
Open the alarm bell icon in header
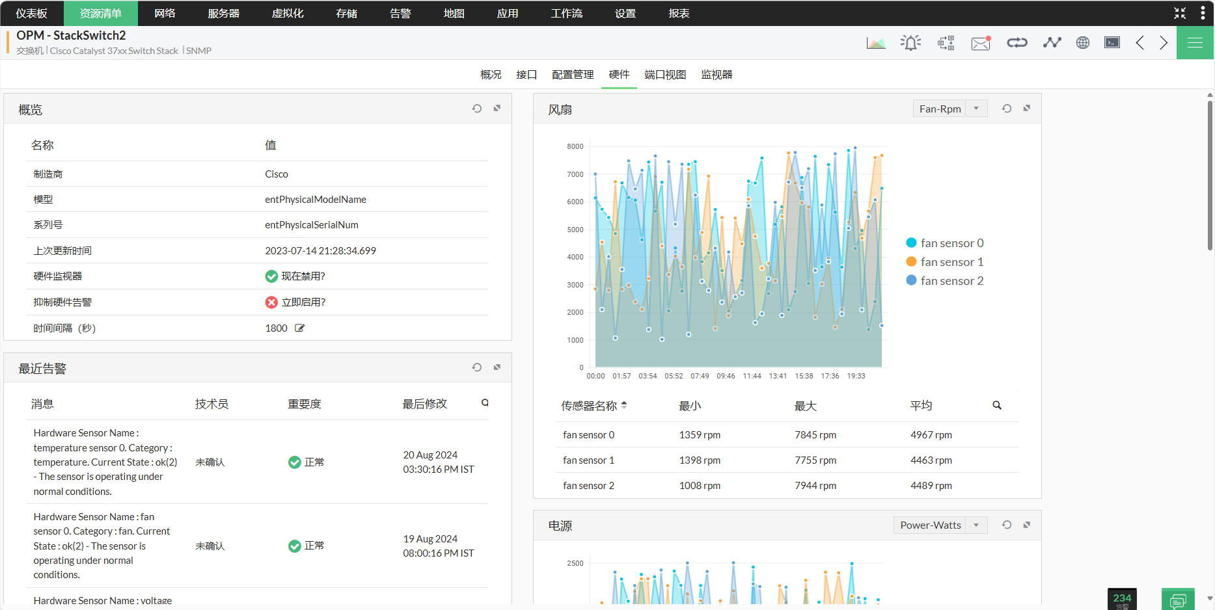[x=910, y=43]
